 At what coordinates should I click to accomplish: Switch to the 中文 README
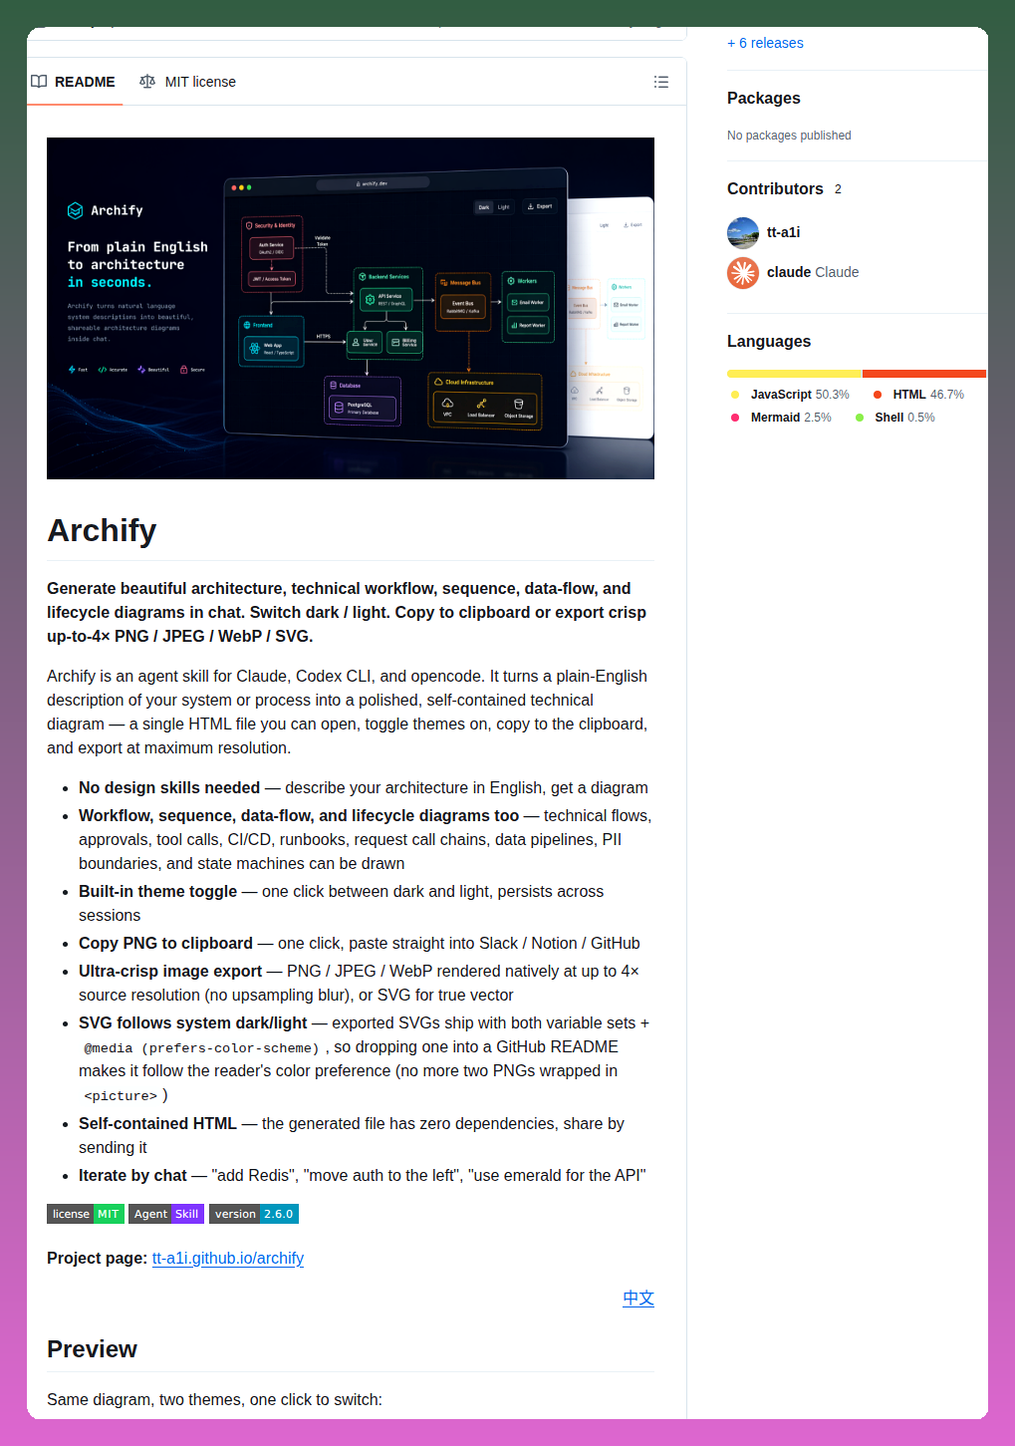click(638, 1298)
